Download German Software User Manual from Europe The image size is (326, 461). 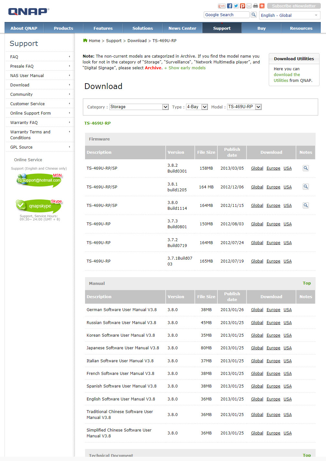click(273, 309)
